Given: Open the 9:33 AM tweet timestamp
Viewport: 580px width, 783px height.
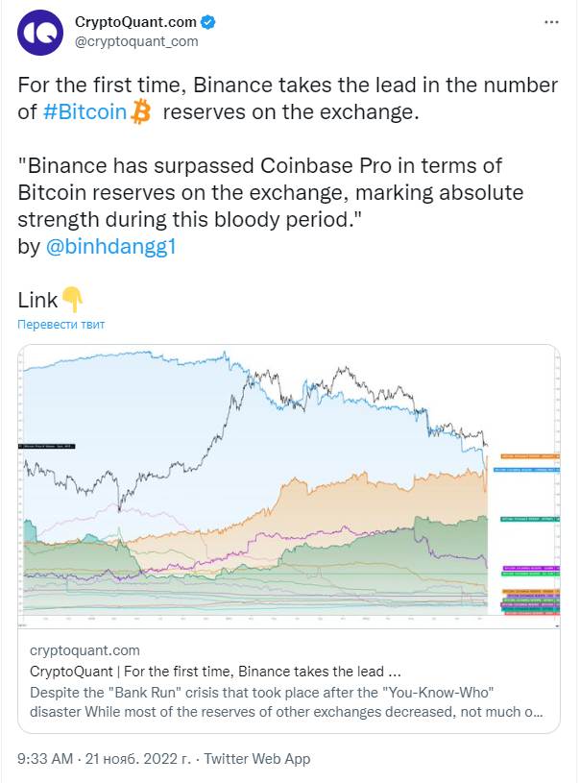Looking at the screenshot, I should click(x=45, y=759).
